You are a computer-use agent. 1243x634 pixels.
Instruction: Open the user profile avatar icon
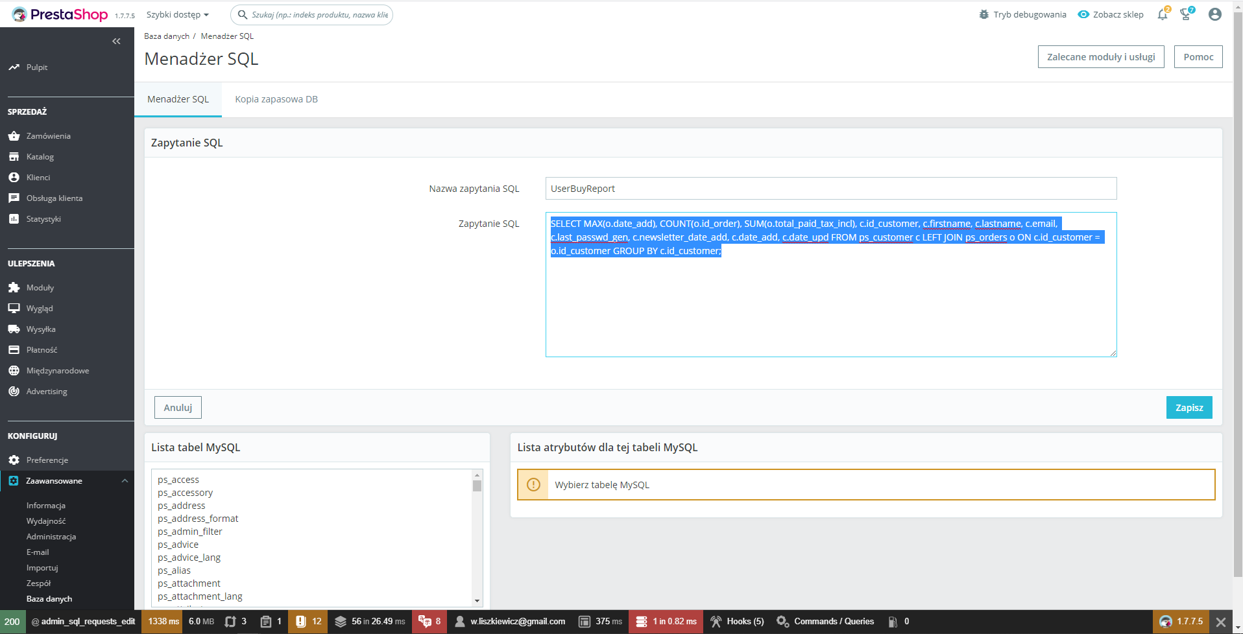point(1215,14)
